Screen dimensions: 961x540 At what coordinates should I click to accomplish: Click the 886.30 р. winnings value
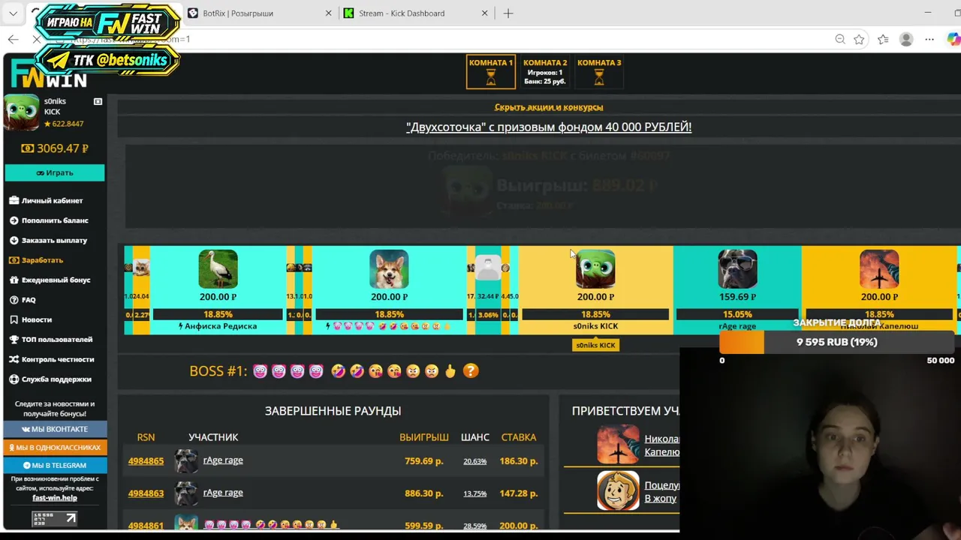(x=423, y=493)
